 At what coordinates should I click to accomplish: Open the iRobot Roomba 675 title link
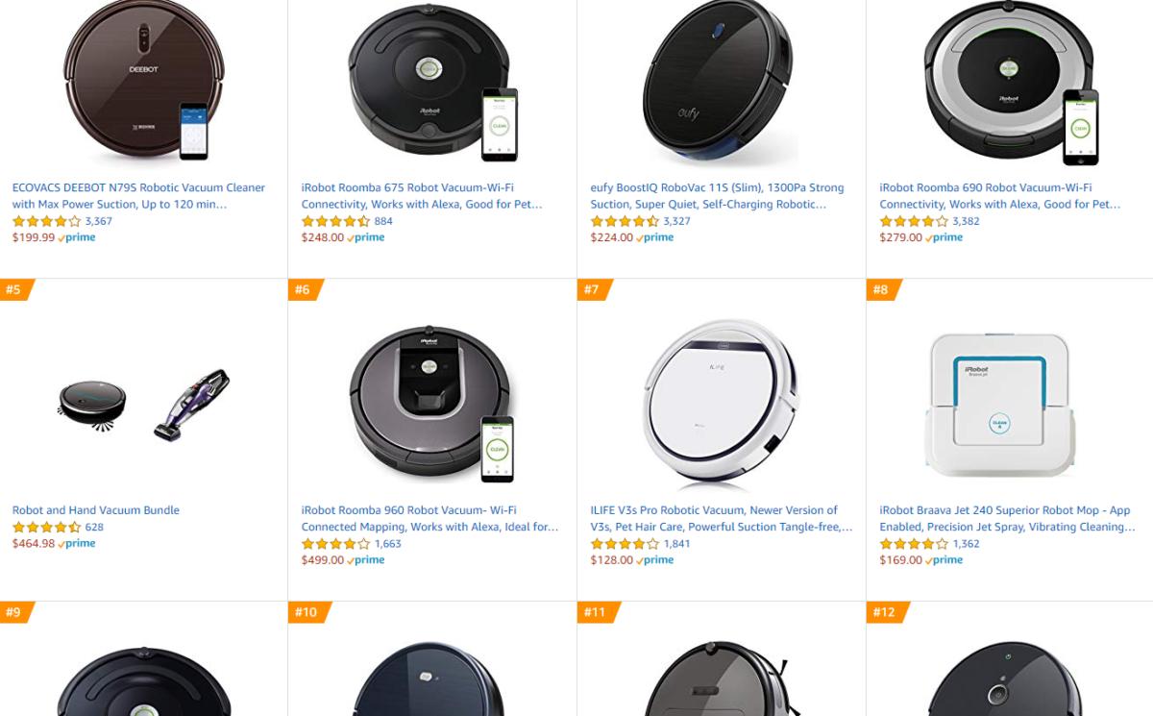(x=422, y=196)
